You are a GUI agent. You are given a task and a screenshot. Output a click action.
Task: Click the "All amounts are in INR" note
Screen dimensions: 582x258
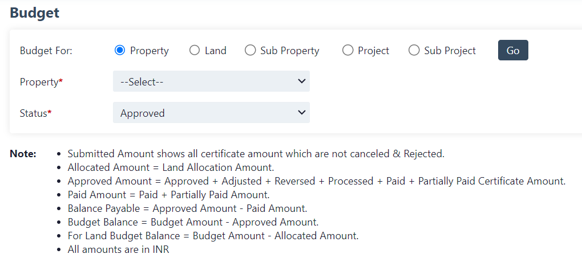[x=118, y=249]
